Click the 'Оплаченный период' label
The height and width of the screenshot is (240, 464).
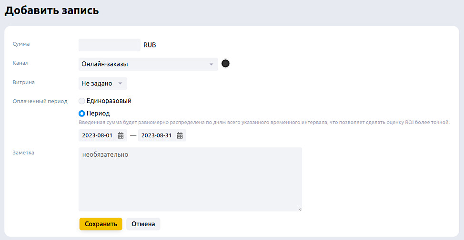pos(40,101)
